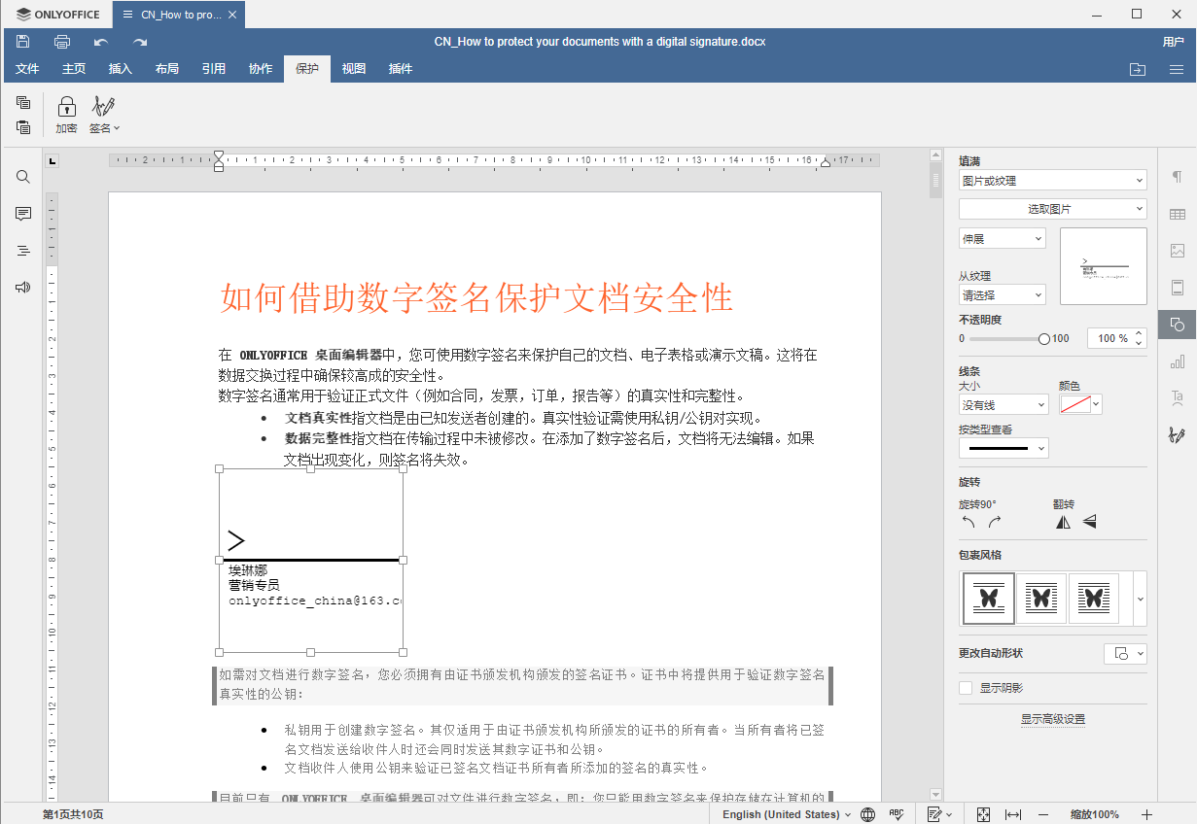The width and height of the screenshot is (1197, 824).
Task: Open shape settings in right sidebar
Action: point(1177,325)
